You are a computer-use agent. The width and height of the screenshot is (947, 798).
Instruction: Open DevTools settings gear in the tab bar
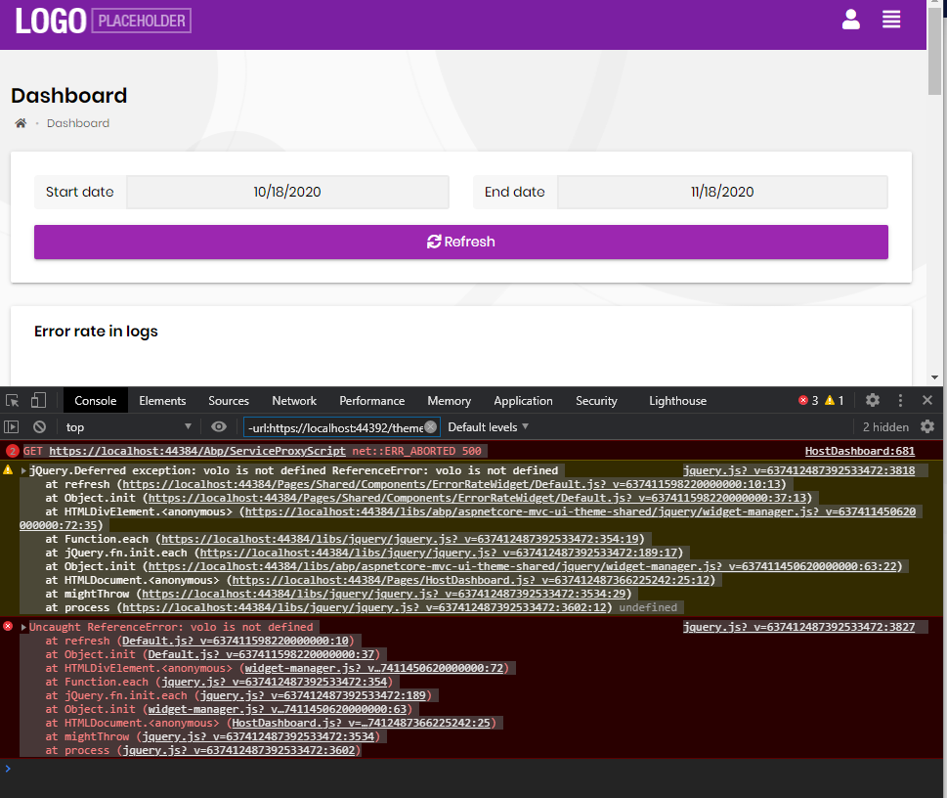coord(873,401)
